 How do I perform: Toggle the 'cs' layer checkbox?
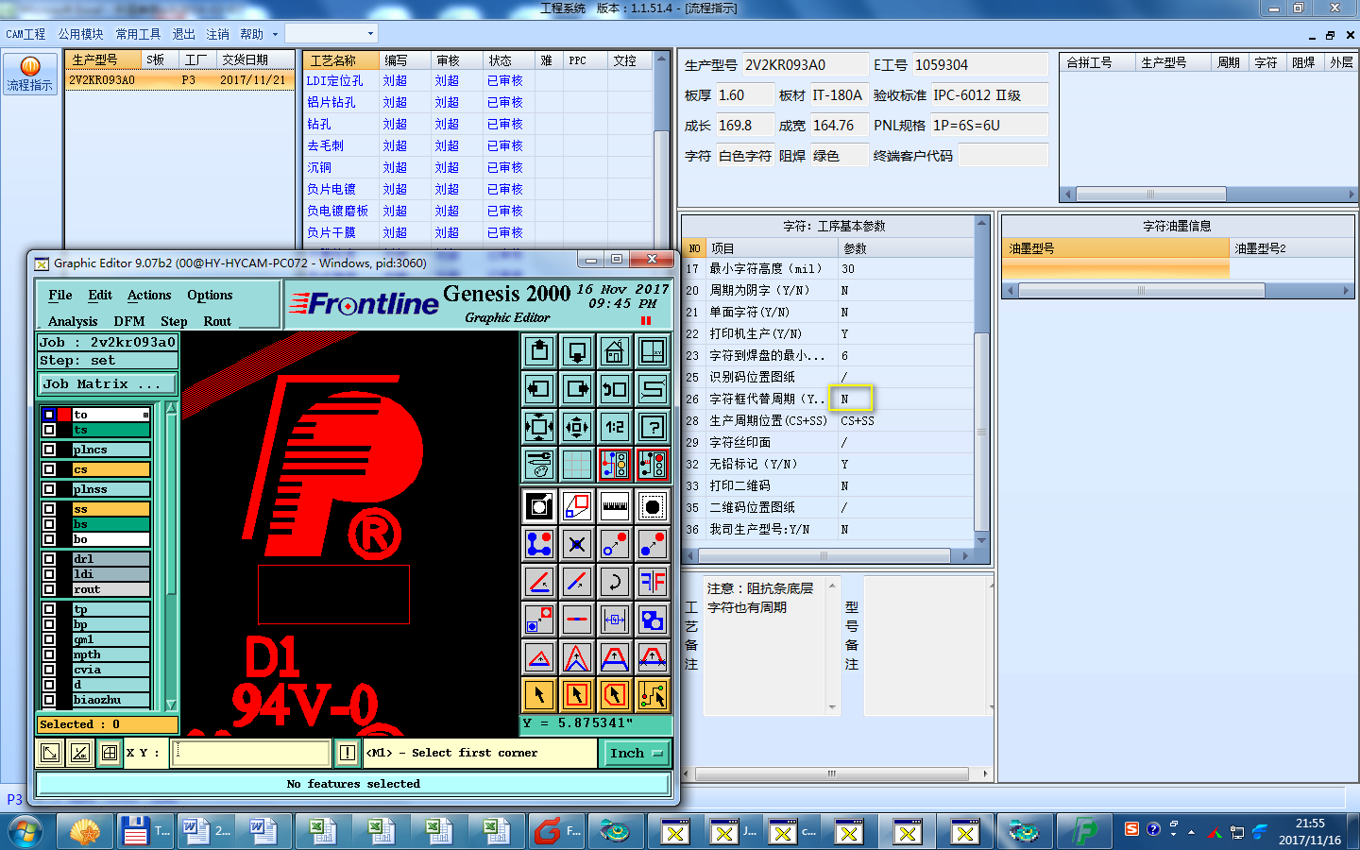click(x=49, y=469)
